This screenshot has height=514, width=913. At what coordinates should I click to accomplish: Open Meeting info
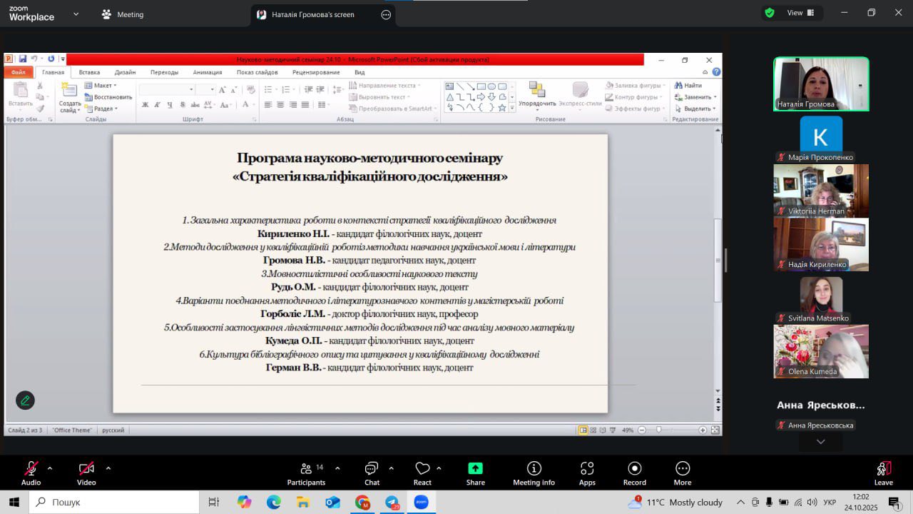tap(534, 473)
